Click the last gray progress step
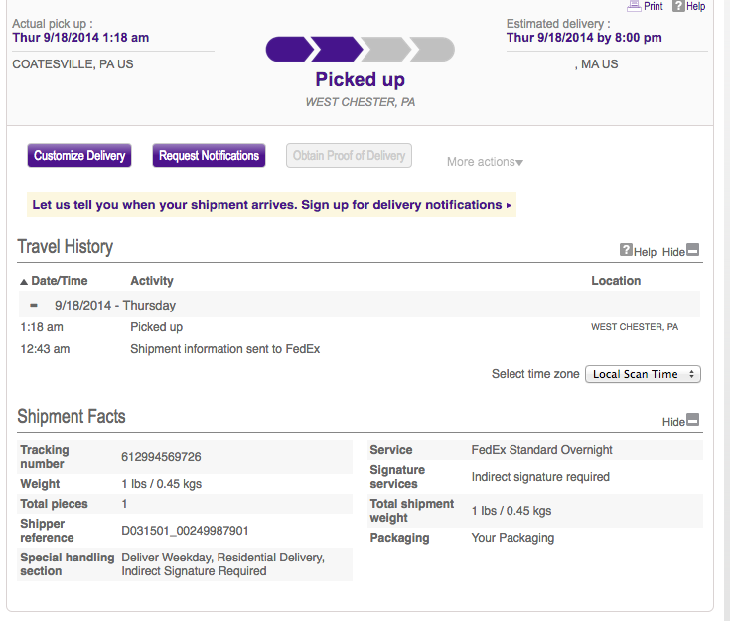730x621 pixels. (433, 50)
